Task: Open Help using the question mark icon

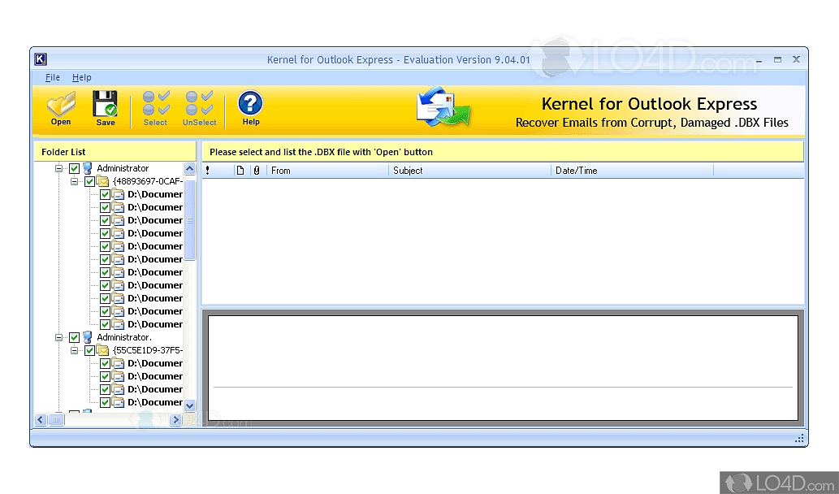Action: click(249, 106)
